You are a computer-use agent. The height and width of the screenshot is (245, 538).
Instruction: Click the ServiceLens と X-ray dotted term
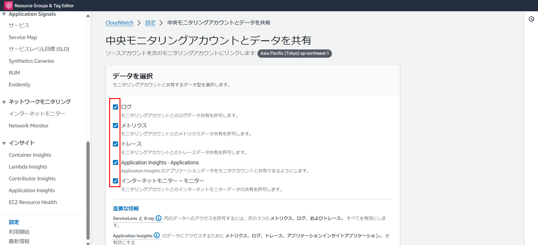coord(134,218)
